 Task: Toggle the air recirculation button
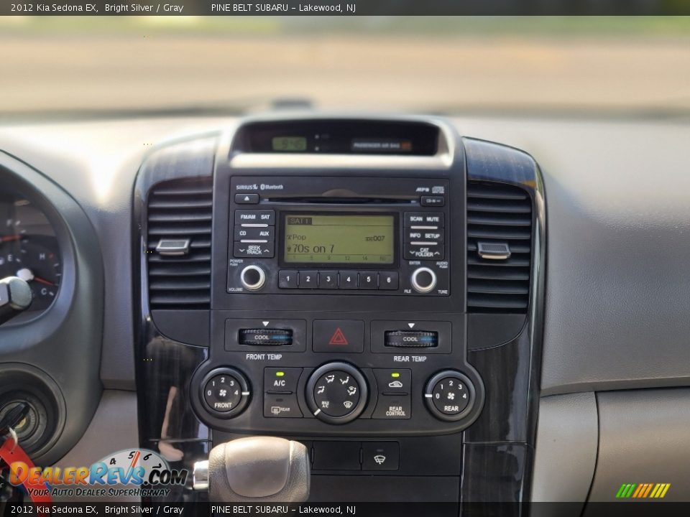pyautogui.click(x=395, y=381)
